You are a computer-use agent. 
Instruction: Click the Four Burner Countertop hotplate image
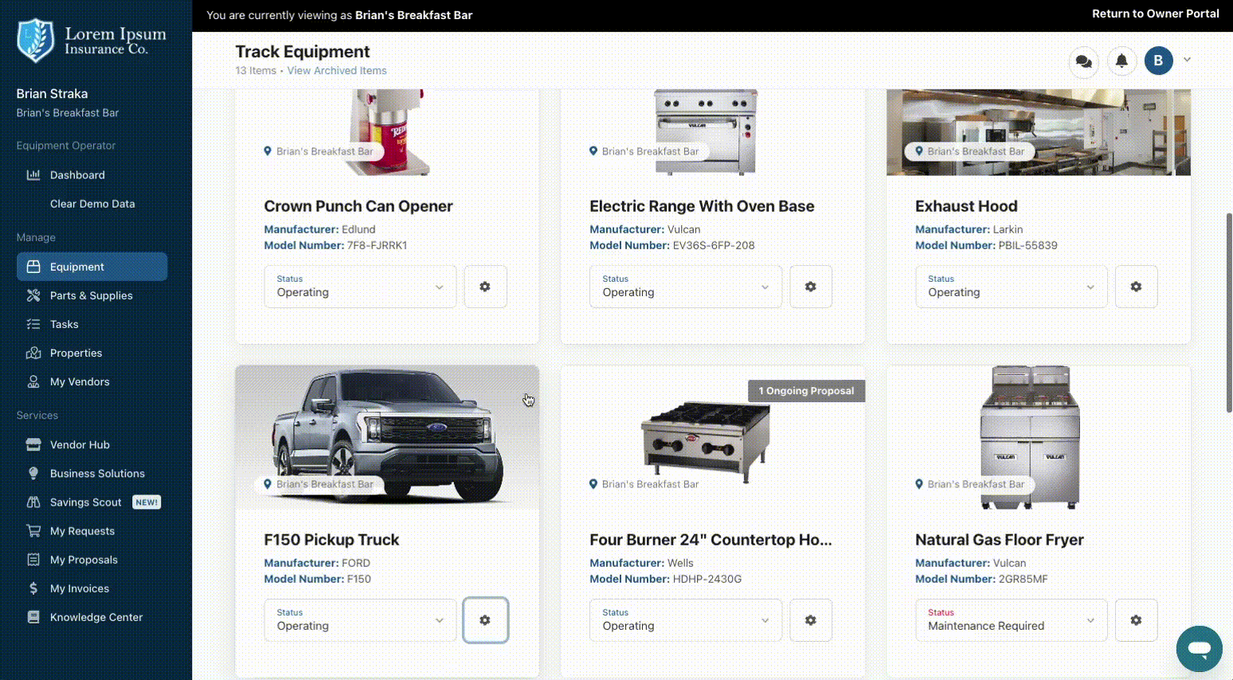click(707, 442)
